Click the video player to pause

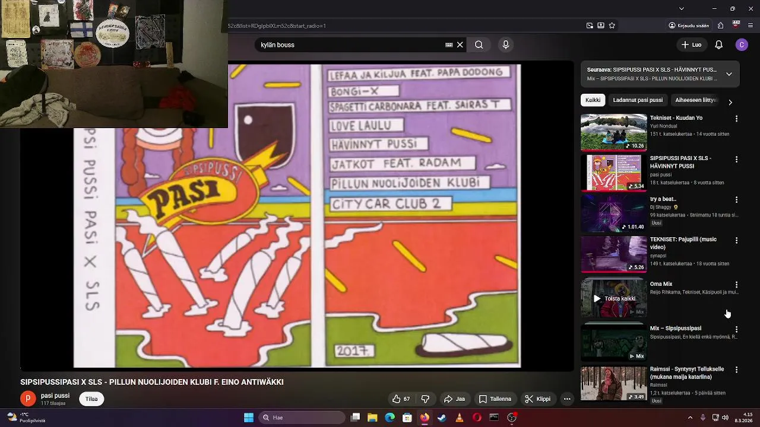(x=297, y=216)
